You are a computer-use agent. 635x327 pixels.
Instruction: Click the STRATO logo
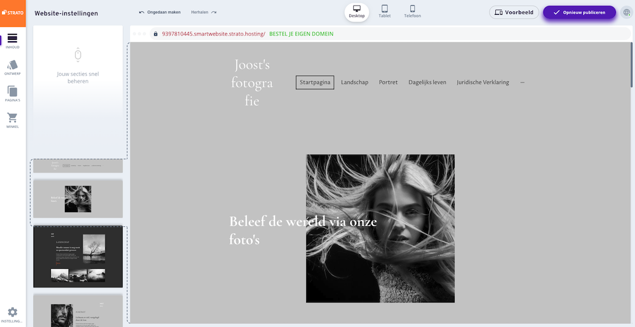[x=13, y=13]
